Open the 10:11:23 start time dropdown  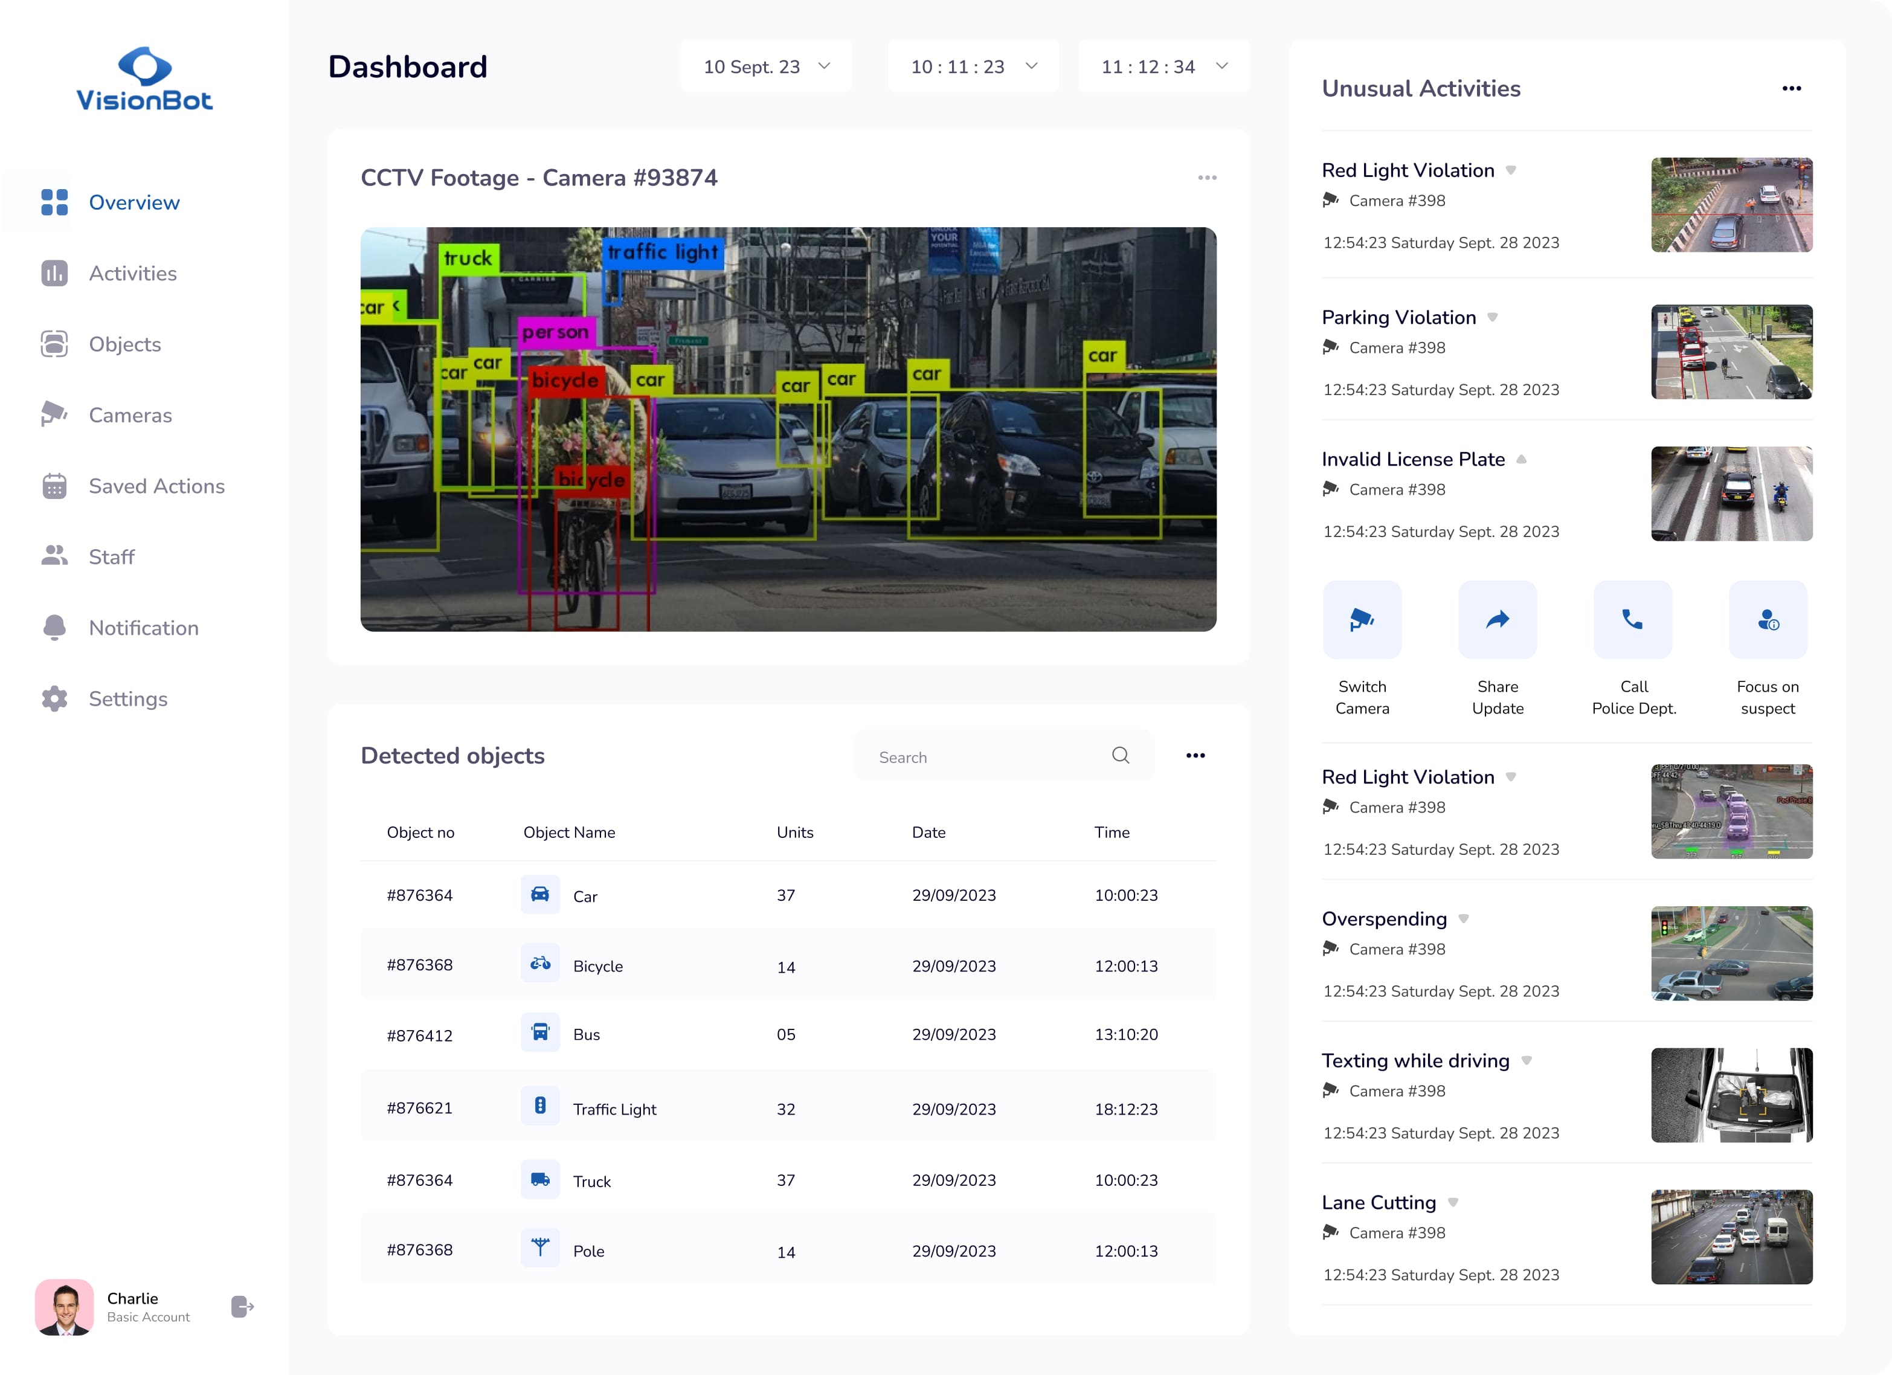click(973, 66)
